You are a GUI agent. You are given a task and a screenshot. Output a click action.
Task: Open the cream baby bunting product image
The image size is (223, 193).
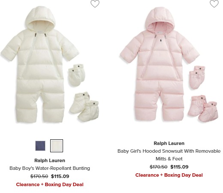pyautogui.click(x=49, y=65)
